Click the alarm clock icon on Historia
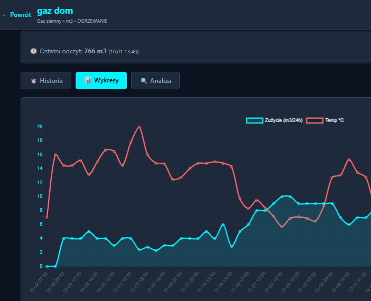The image size is (371, 301). pyautogui.click(x=34, y=81)
